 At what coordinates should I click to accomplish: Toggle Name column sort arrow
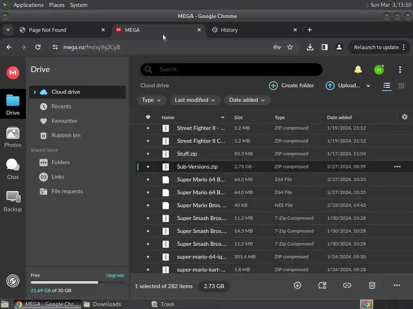(223, 117)
